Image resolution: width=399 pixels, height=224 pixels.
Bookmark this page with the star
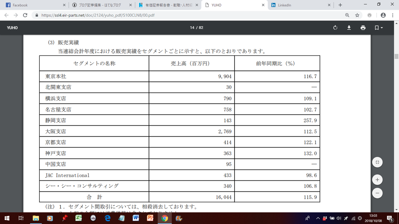[357, 15]
